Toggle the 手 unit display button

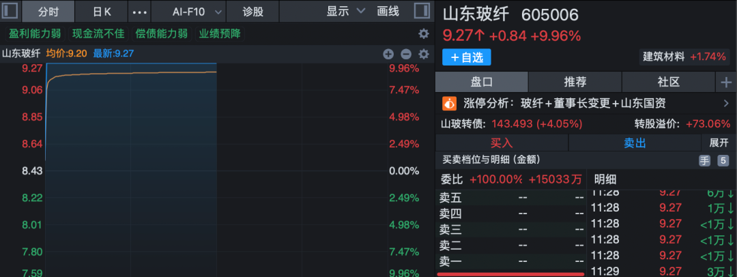704,160
